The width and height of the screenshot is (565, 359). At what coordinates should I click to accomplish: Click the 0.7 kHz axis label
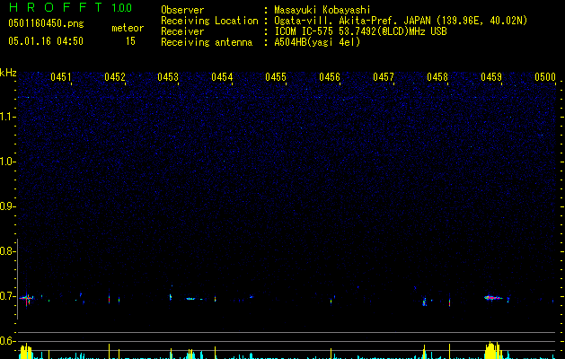coord(7,296)
